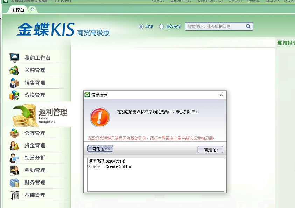Open the 资金管理 module label
This screenshot has width=295, height=208.
(35, 146)
